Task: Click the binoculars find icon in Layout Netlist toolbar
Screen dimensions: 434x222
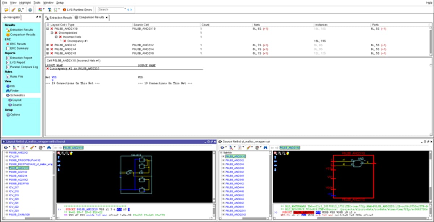Action: point(49,148)
